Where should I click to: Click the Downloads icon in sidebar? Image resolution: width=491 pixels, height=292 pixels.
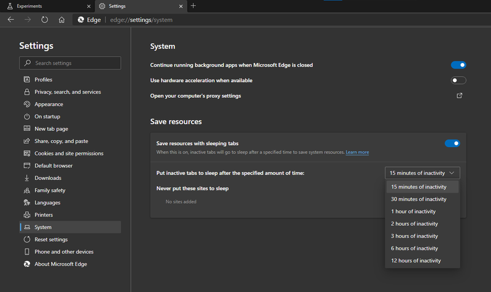27,178
